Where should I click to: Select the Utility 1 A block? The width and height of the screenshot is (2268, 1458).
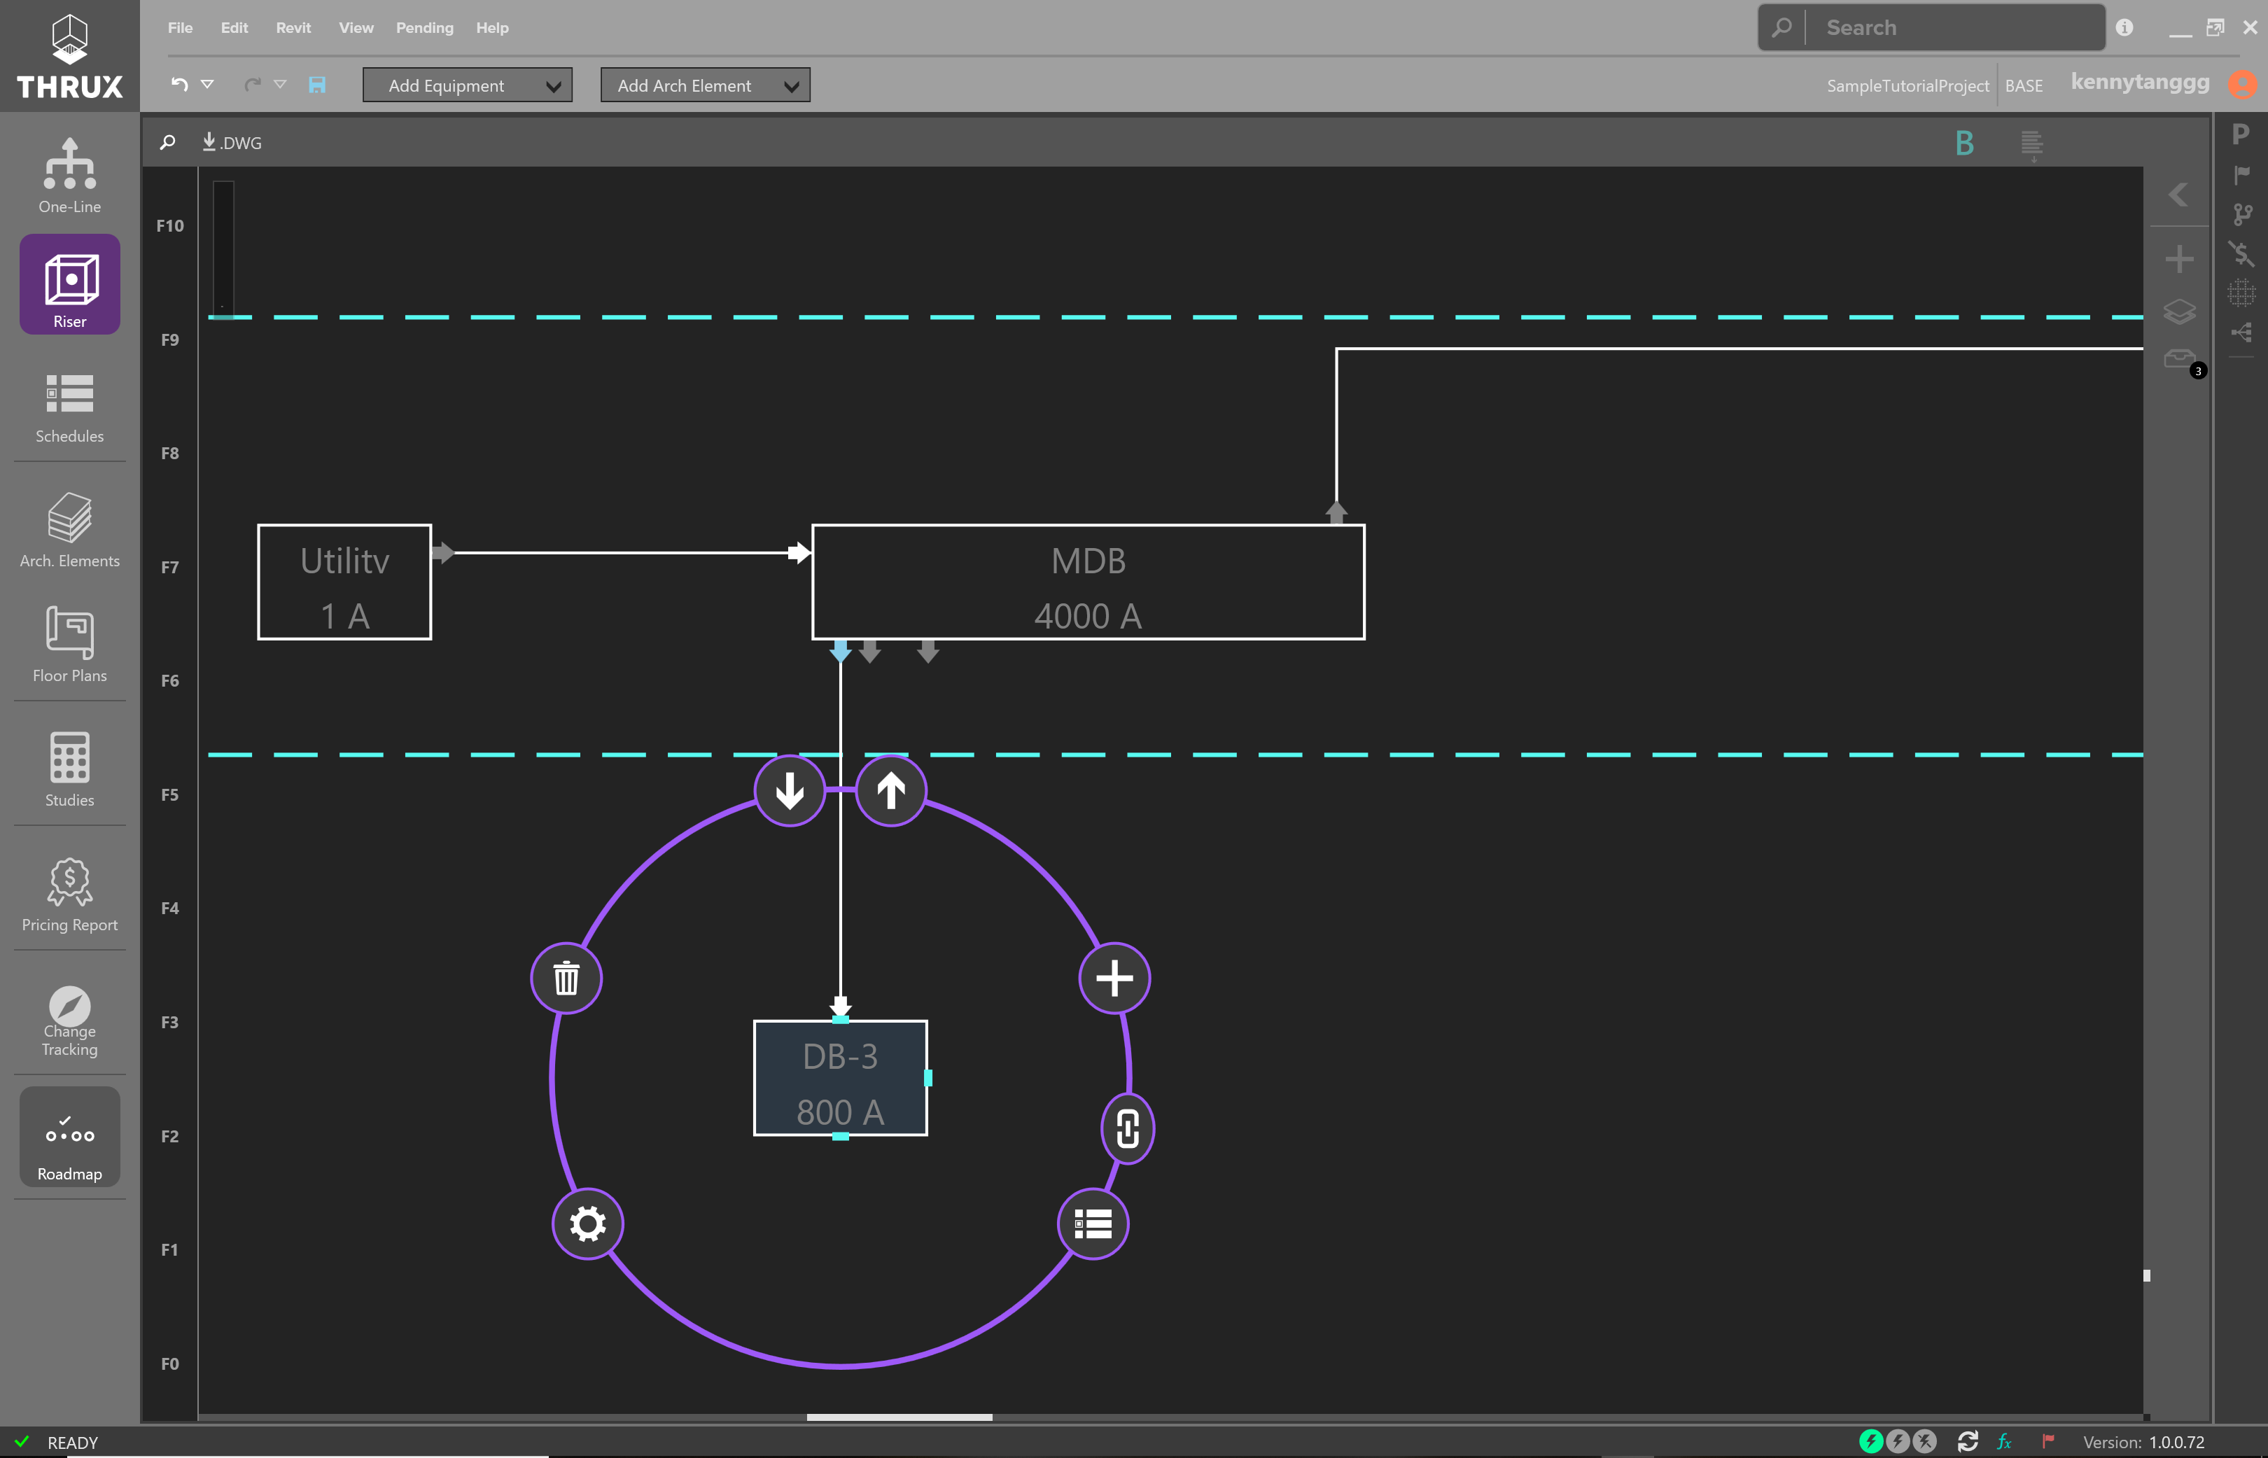pyautogui.click(x=344, y=582)
